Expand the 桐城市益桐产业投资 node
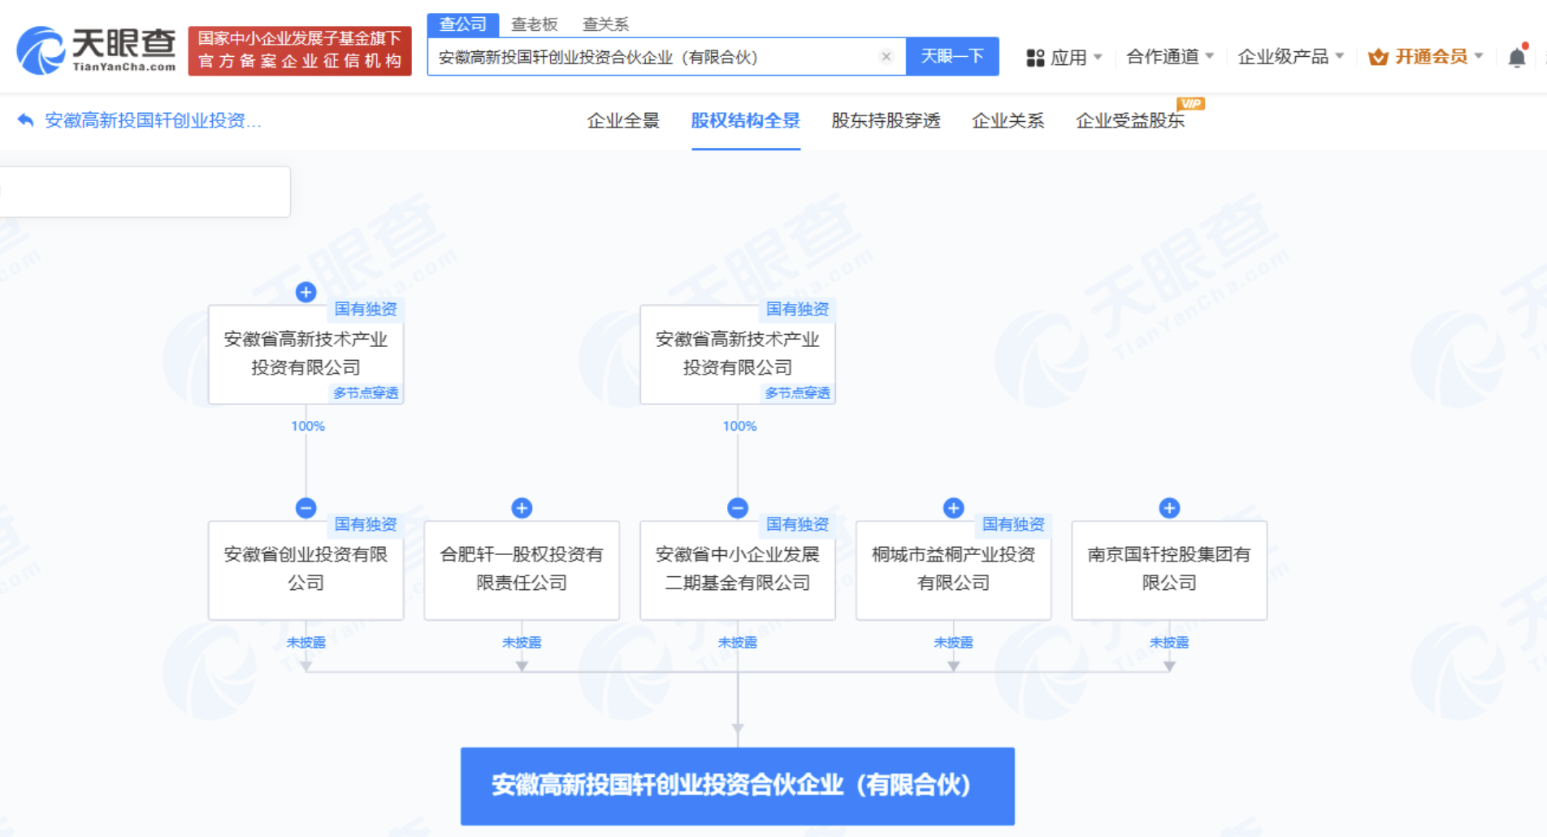1547x837 pixels. tap(953, 508)
